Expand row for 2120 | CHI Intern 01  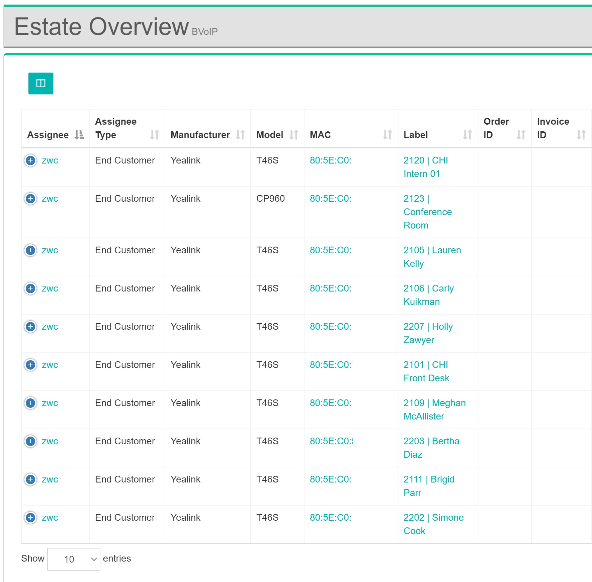[30, 160]
